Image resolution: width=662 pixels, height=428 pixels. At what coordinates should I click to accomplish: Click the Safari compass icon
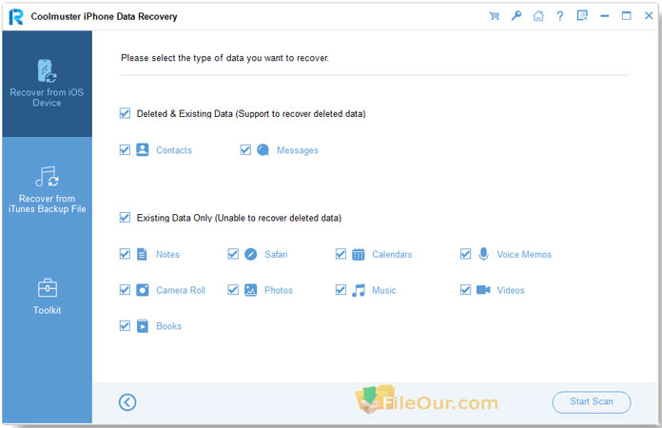(251, 254)
